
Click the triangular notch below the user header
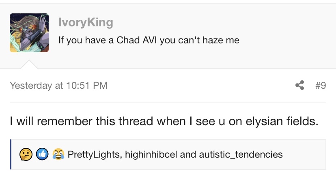(29, 65)
